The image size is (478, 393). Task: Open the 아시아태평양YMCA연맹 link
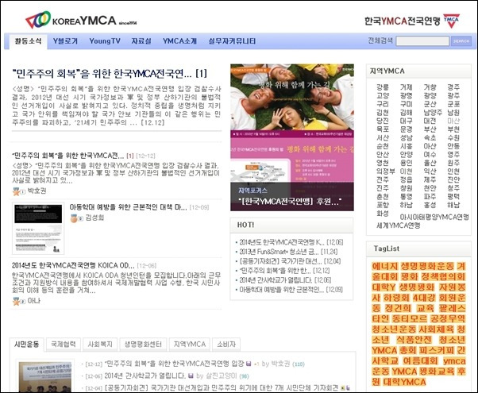coord(434,217)
